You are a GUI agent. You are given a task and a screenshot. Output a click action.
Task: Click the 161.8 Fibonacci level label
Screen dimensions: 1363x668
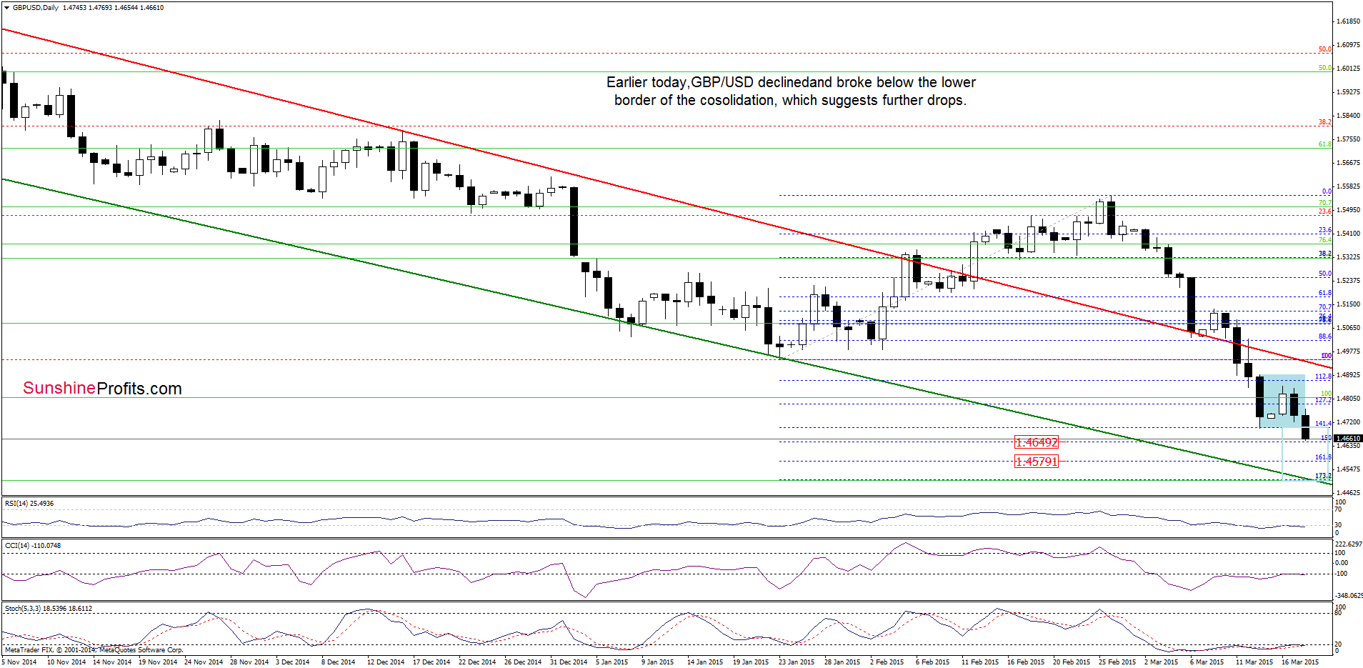(1323, 457)
